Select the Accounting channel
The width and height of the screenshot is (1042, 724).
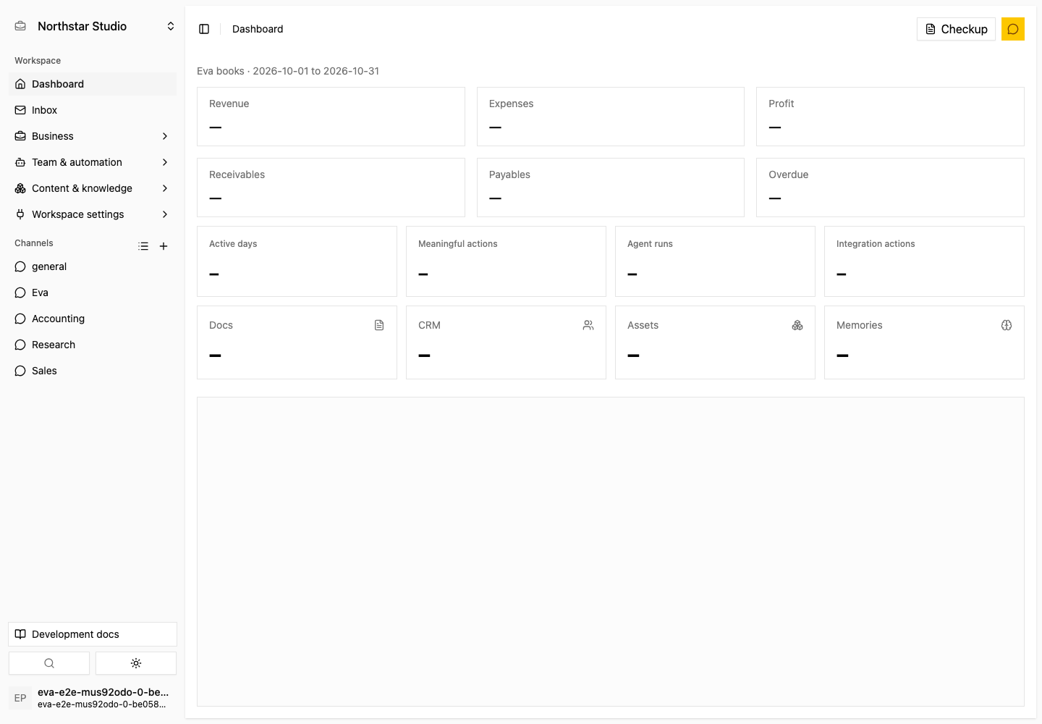93,319
